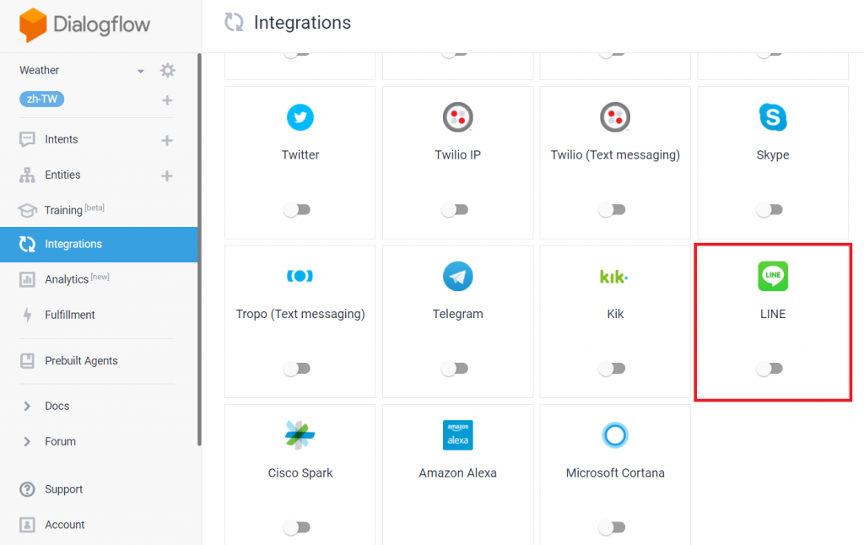Open the Amazon Alexa label
The width and height of the screenshot is (864, 545).
457,472
